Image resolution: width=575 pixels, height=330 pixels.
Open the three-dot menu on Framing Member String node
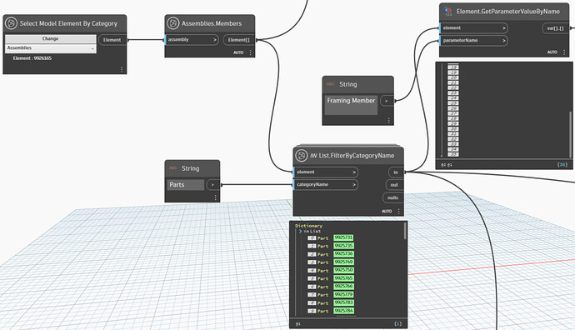tap(388, 120)
